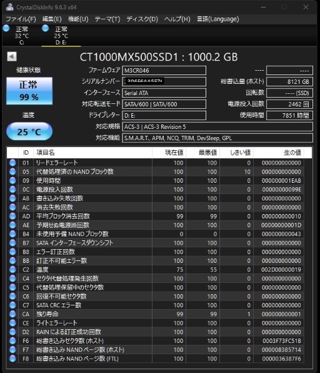Click raw value 002D00000019 in 温度 row
Image resolution: width=320 pixels, height=373 pixels.
pos(281,270)
